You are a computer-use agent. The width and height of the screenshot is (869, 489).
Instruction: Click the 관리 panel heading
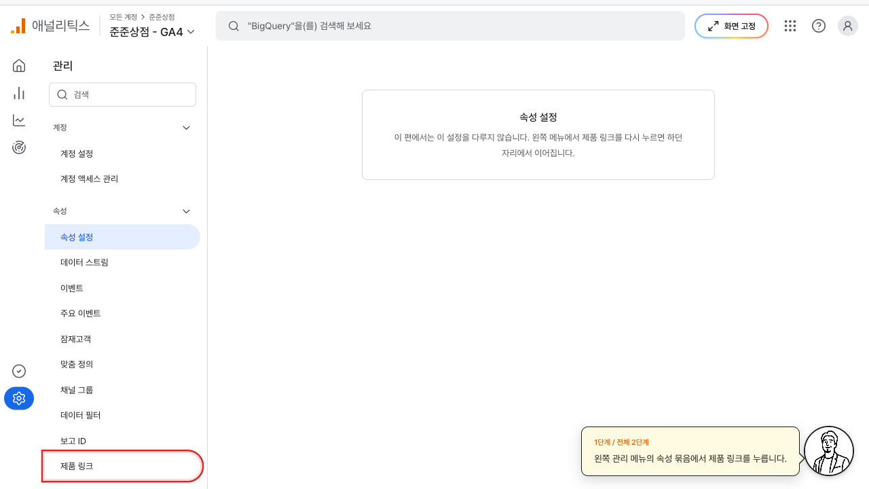[62, 66]
